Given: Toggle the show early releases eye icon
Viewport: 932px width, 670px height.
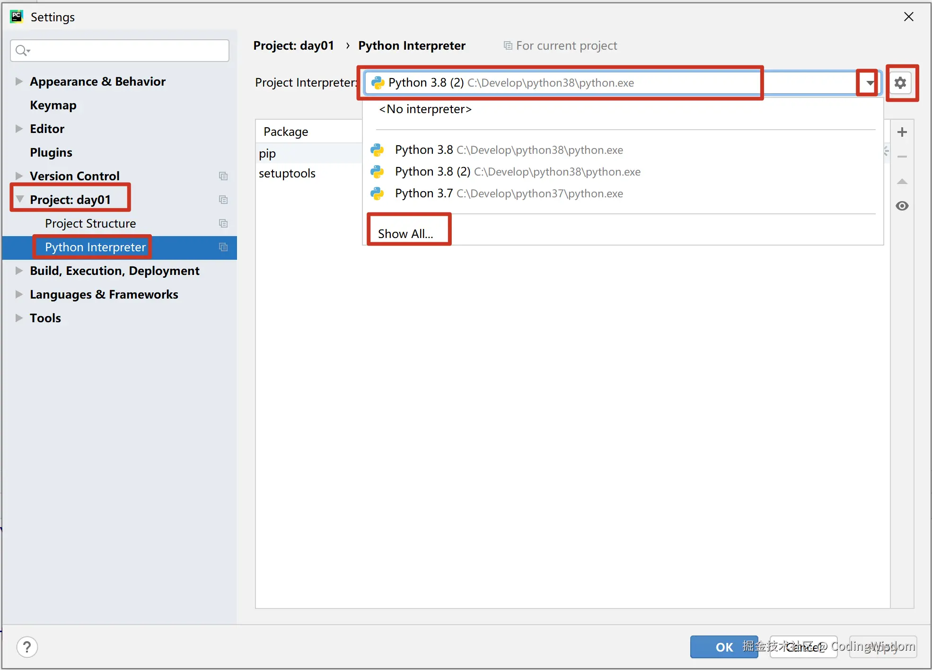Looking at the screenshot, I should [x=902, y=206].
